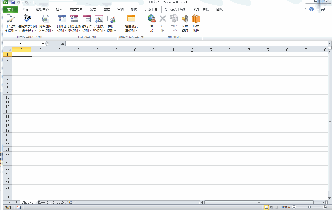Select the 网络图片文字识别 icon

point(46,19)
